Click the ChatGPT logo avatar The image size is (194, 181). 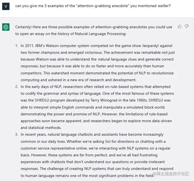6,27
